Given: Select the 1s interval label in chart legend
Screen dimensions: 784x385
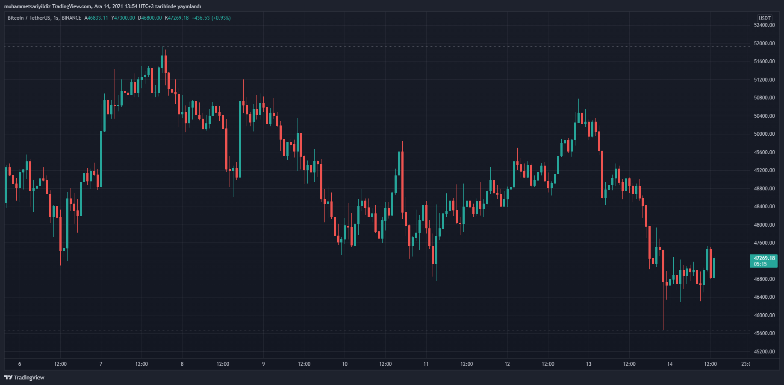Looking at the screenshot, I should (x=56, y=18).
